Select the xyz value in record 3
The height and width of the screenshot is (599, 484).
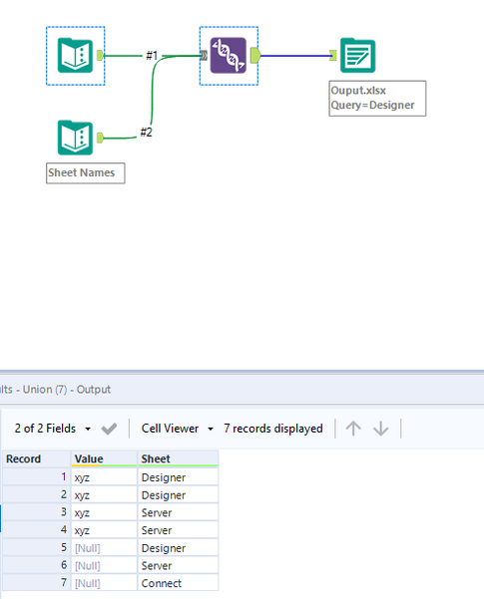[x=104, y=512]
